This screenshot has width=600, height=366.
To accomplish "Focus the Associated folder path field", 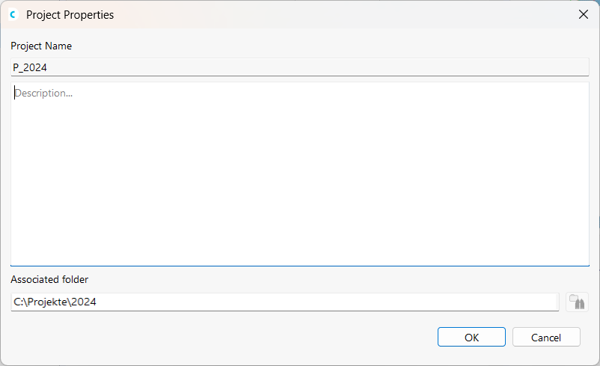I will (284, 302).
